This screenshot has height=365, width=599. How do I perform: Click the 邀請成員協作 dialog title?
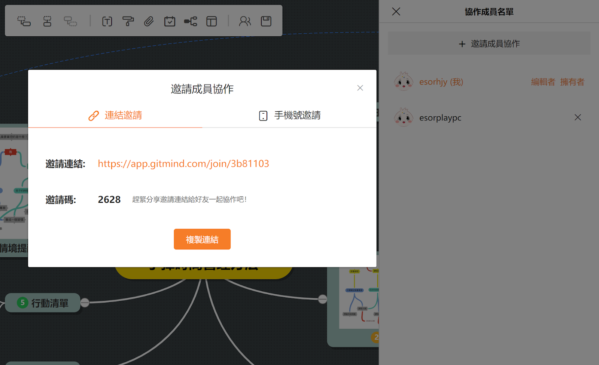click(x=202, y=89)
